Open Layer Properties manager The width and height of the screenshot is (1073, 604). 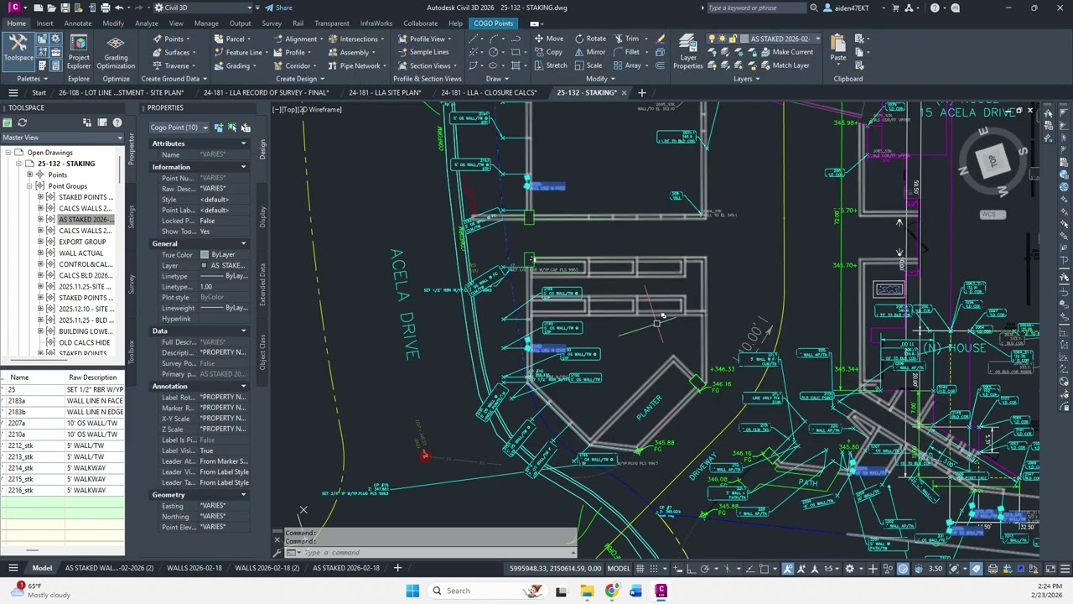tap(688, 52)
